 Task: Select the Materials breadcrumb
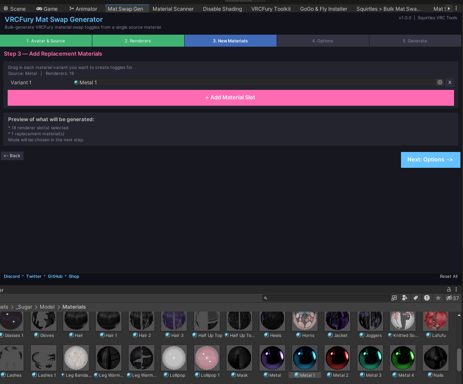click(74, 307)
